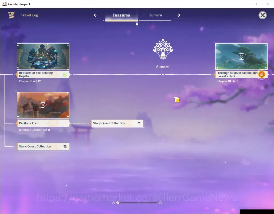
Task: Click the Interlude Chapter: Act II text
Action: point(34,130)
